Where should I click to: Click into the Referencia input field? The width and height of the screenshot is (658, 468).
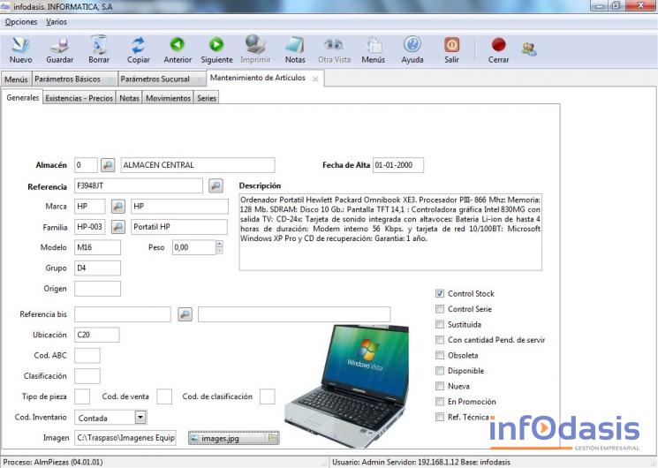[x=139, y=186]
